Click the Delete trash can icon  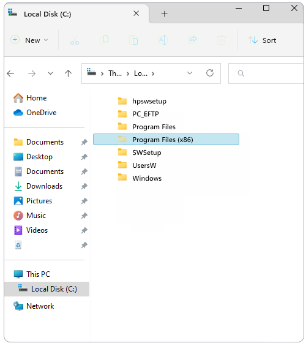(x=222, y=40)
